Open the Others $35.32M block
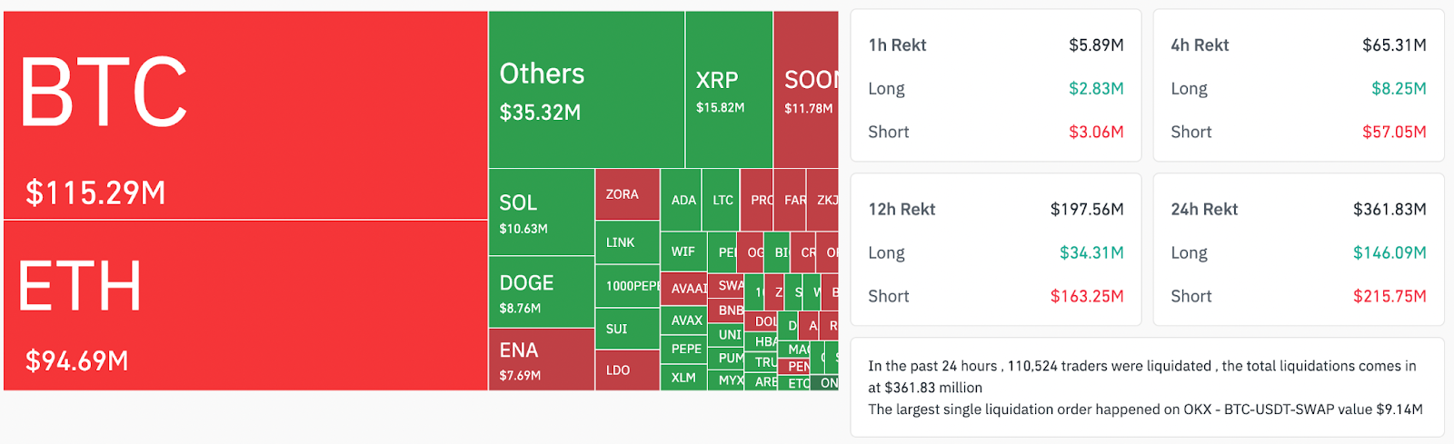The height and width of the screenshot is (444, 1454). click(586, 90)
